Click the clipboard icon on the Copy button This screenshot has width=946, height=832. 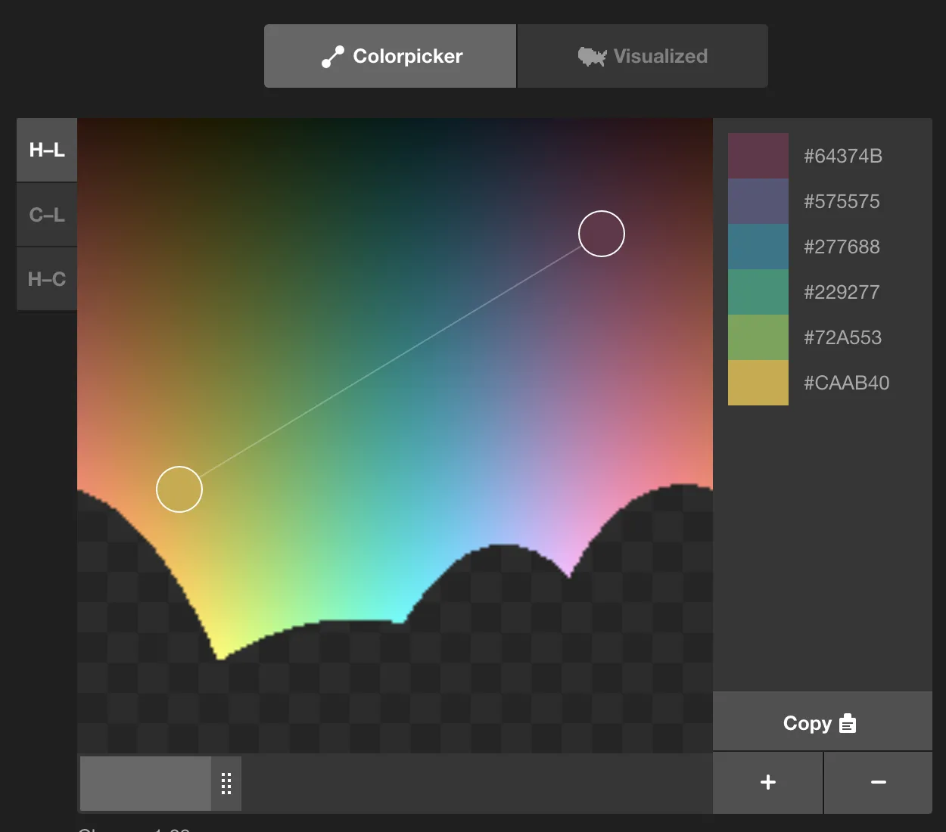point(848,723)
